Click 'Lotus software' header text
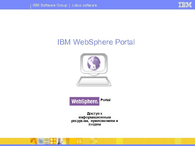Viewport: 195px width, 146px height. 84,5
